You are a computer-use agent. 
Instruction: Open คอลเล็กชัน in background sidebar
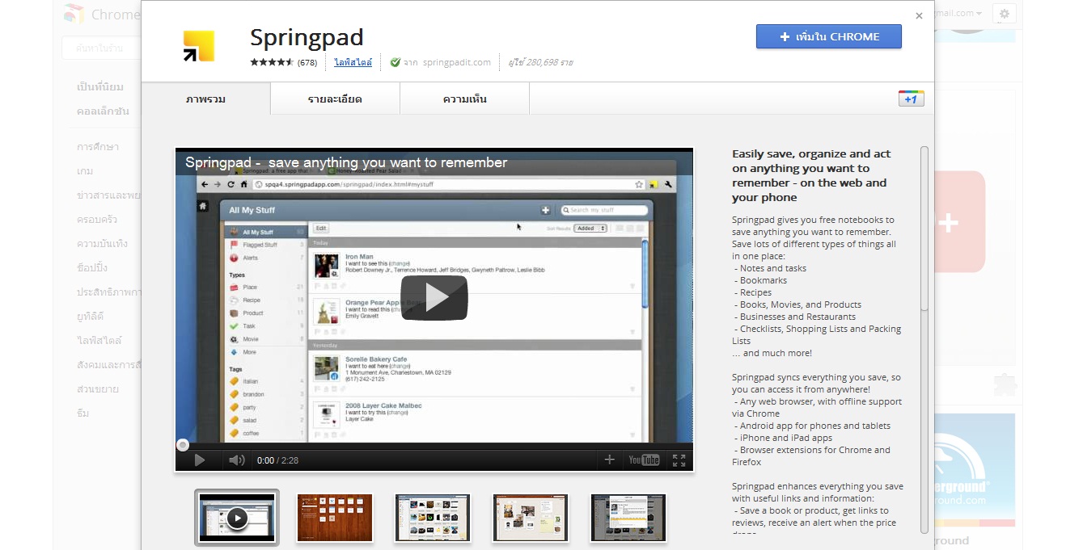point(103,111)
